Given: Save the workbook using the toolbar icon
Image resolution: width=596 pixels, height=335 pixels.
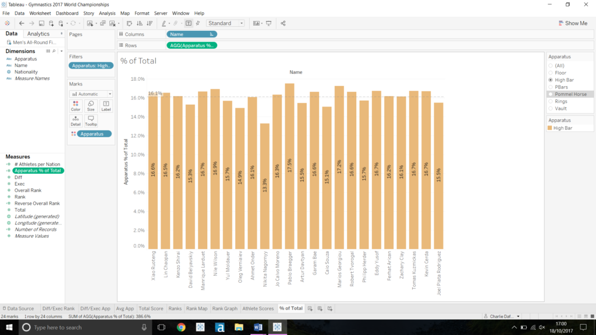Looking at the screenshot, I should tap(41, 23).
